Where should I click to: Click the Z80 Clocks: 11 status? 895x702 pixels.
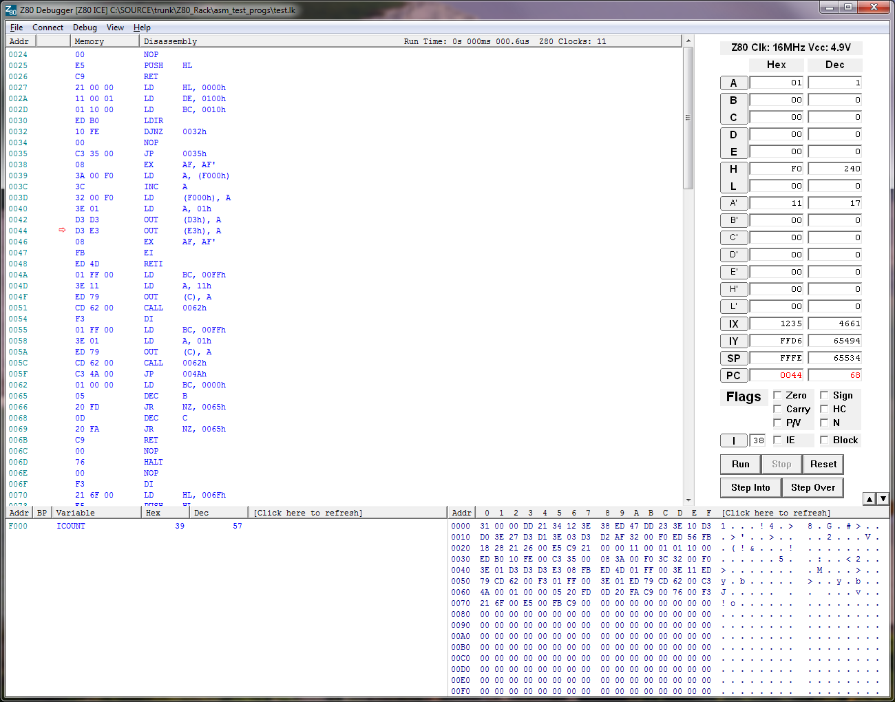tap(573, 41)
